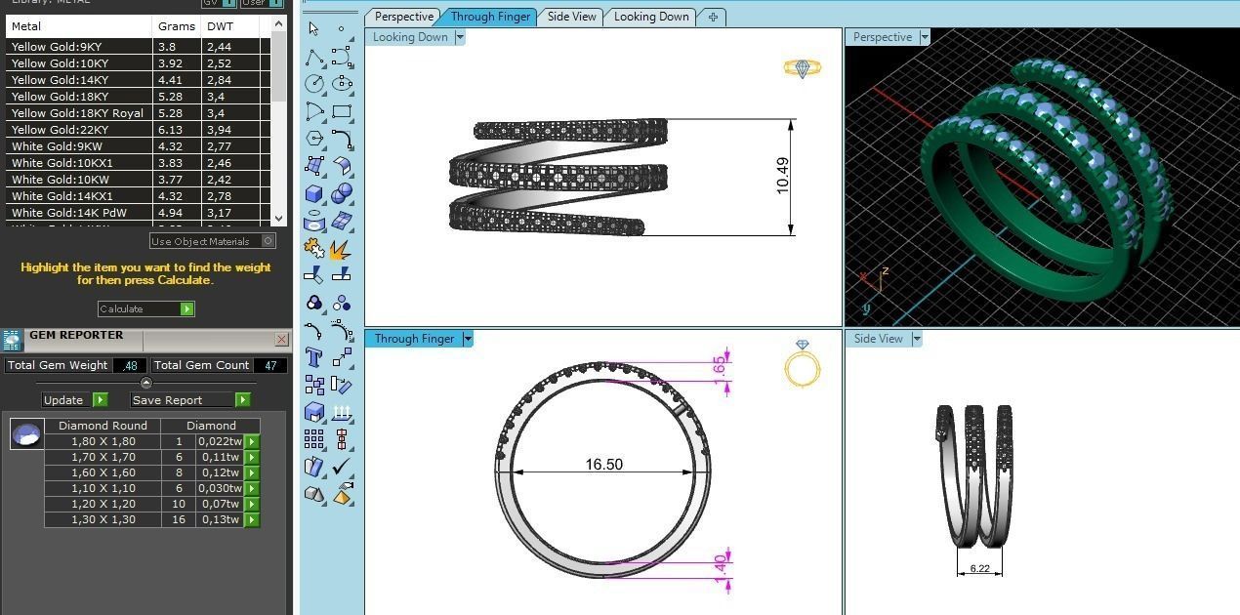Collapse the Gem Reporter totals section arrow

(x=146, y=383)
